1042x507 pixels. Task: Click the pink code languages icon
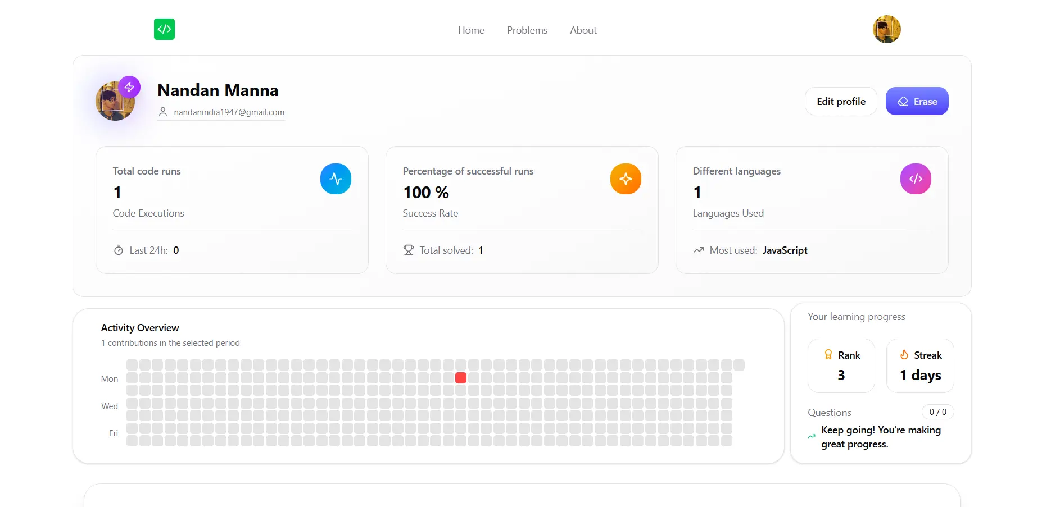coord(916,179)
